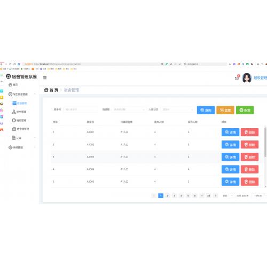Screen dimensions: 267x267
Task: Open the mail notification envelope icon
Action: (237, 78)
